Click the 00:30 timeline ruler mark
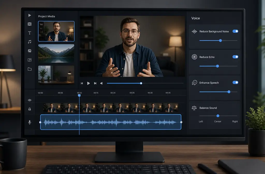The height and width of the screenshot is (174, 265). click(x=150, y=93)
